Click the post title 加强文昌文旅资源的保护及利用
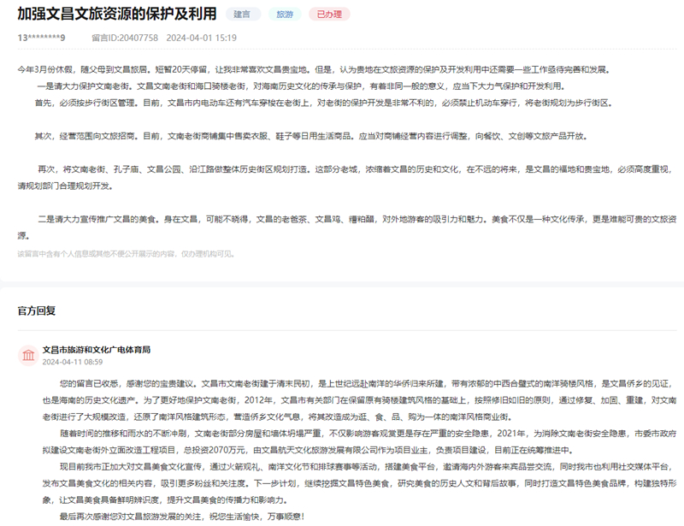 tap(115, 15)
